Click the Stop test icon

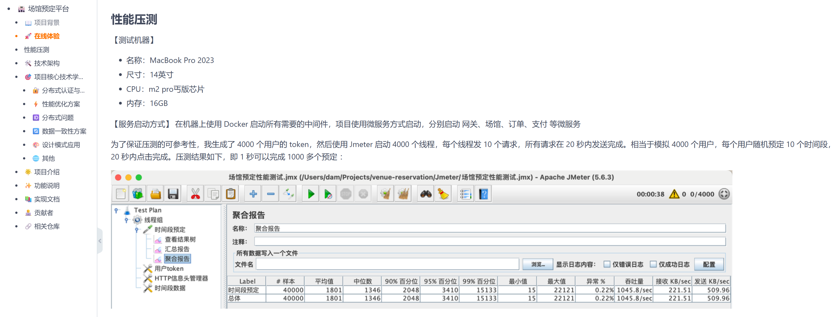tap(346, 194)
